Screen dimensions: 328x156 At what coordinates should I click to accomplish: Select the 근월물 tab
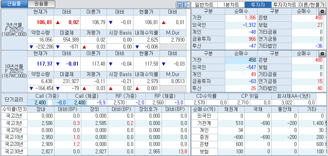click(x=14, y=4)
